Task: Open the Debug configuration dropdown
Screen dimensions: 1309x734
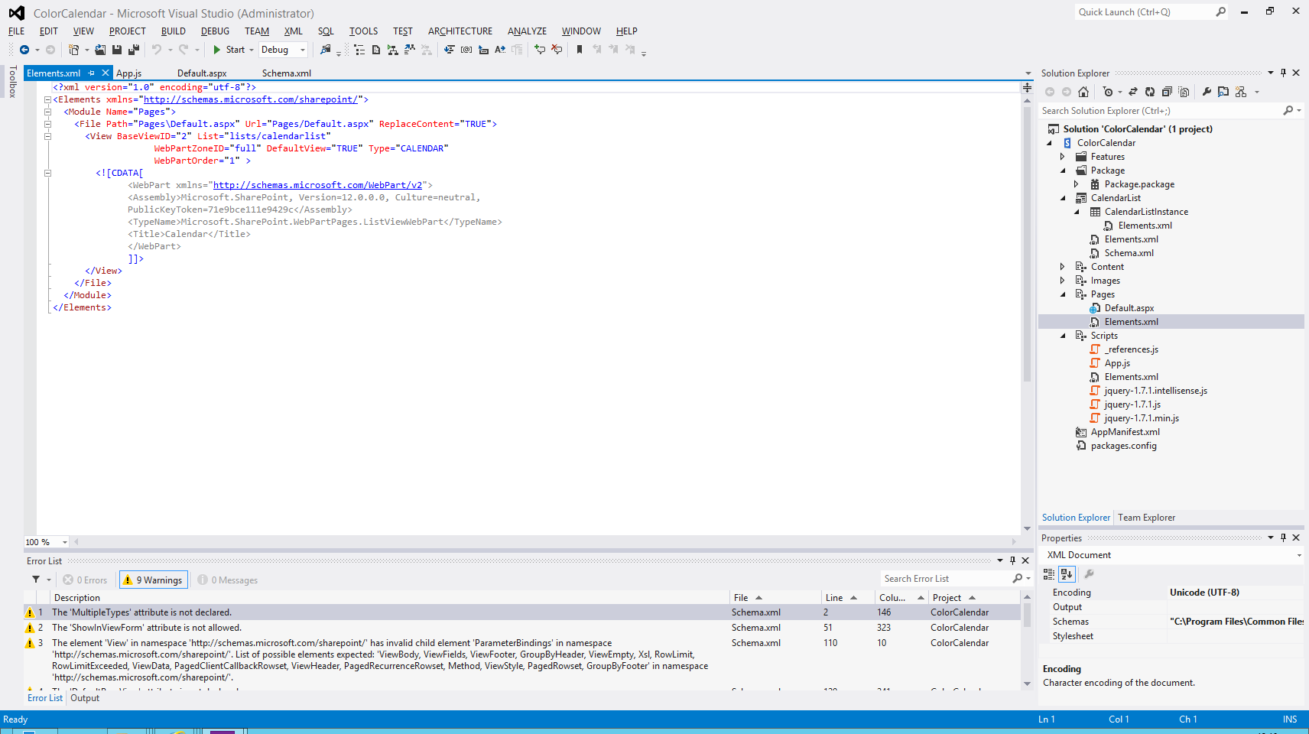Action: click(283, 50)
